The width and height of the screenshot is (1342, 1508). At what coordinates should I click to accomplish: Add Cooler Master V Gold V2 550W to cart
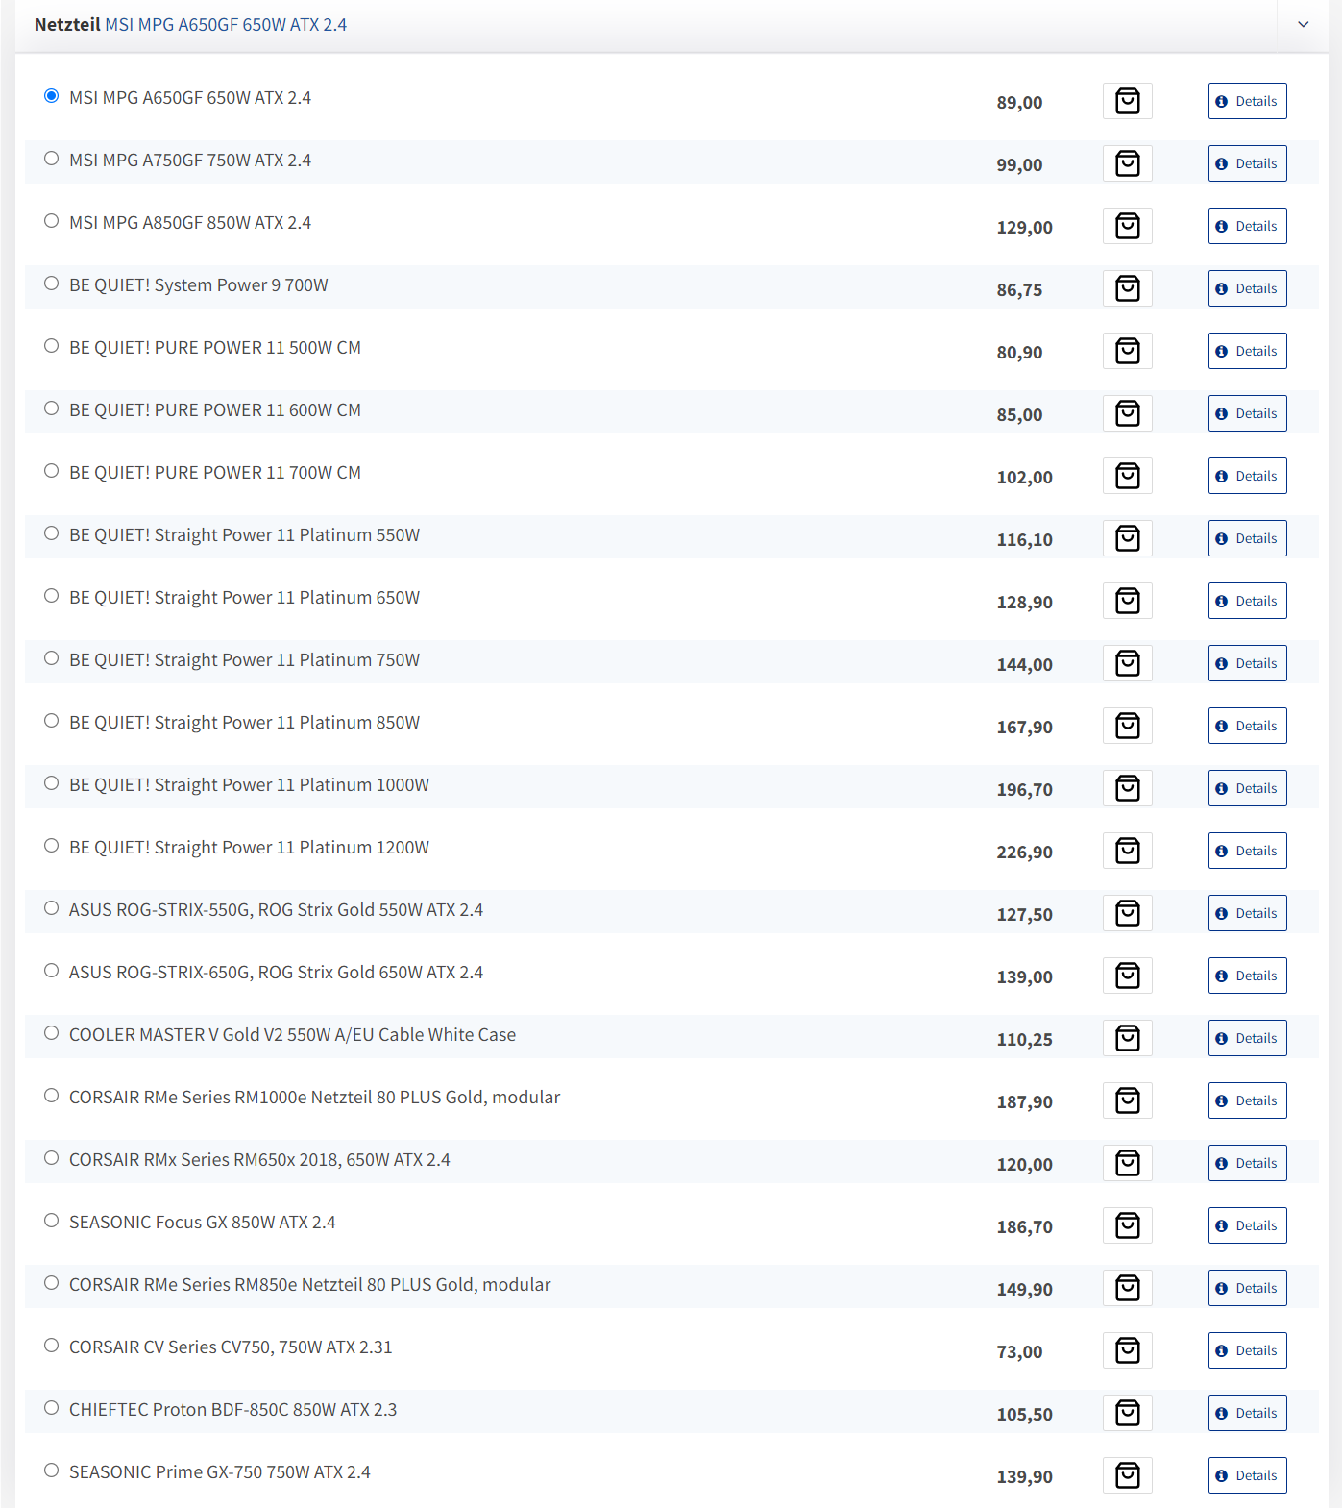(x=1127, y=1038)
